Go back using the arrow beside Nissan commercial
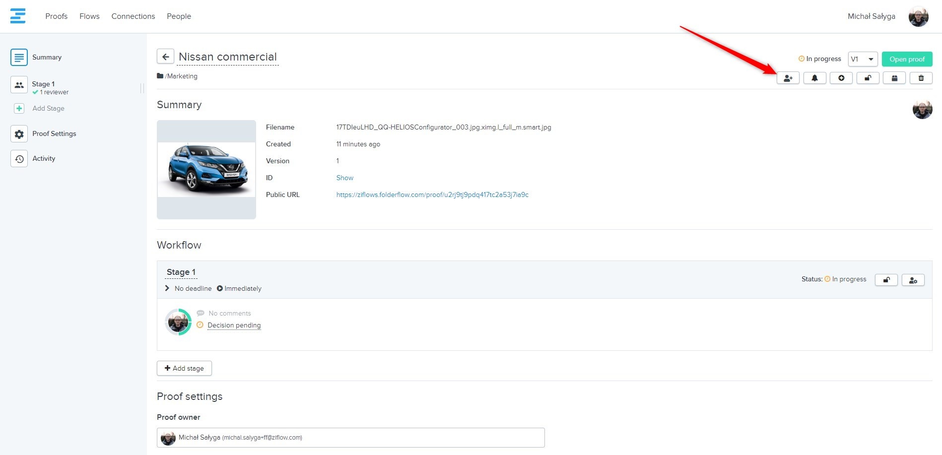Viewport: 942px width, 455px height. 166,57
